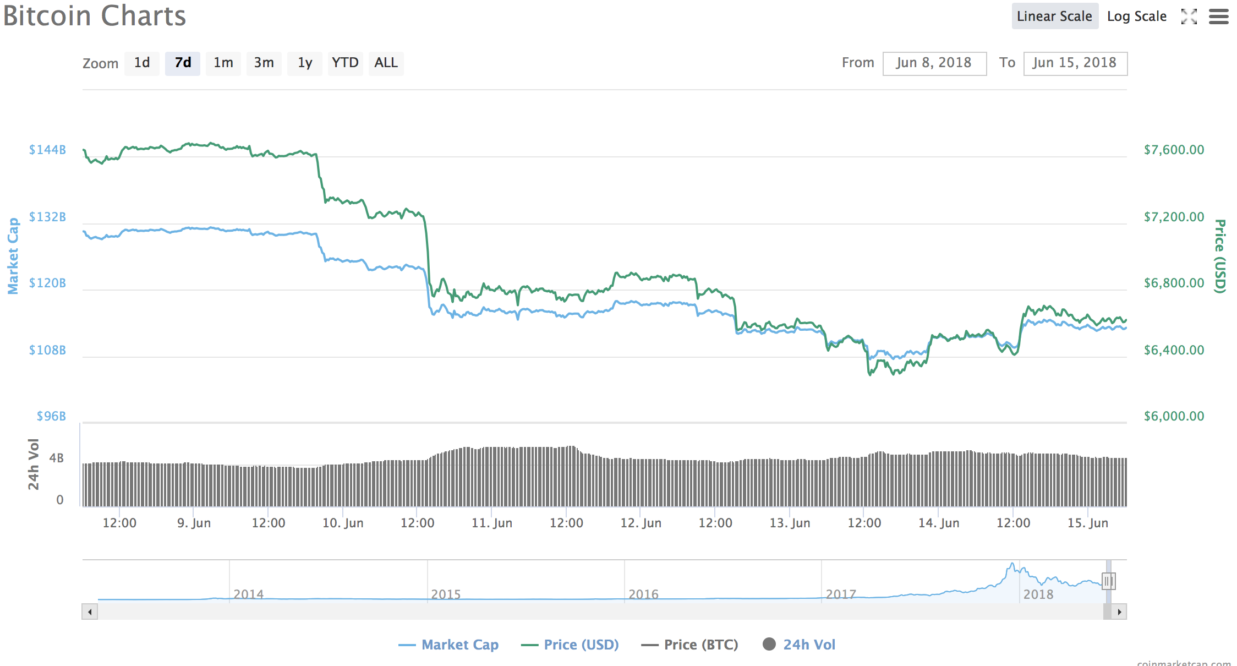Switch to Linear Scale
1237x666 pixels.
click(1055, 16)
